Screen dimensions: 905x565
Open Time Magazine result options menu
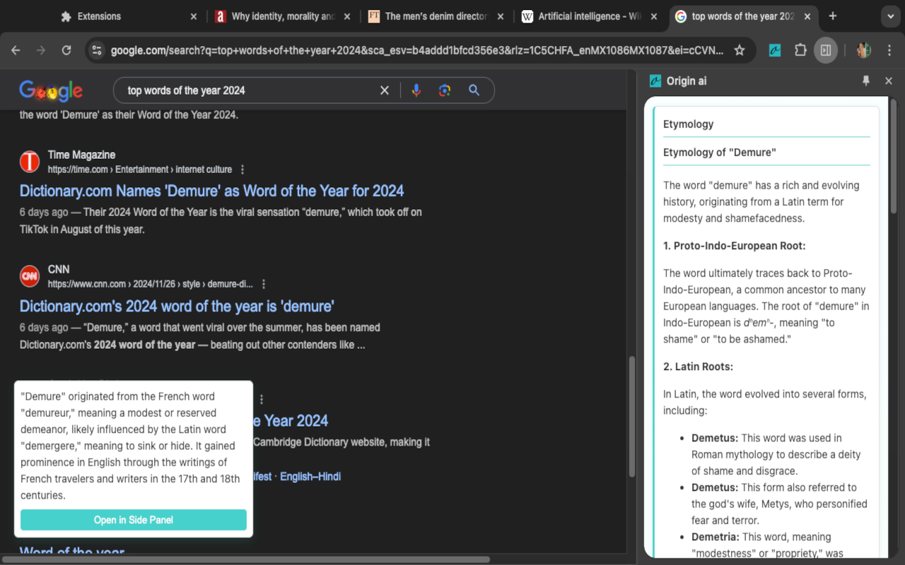point(243,169)
